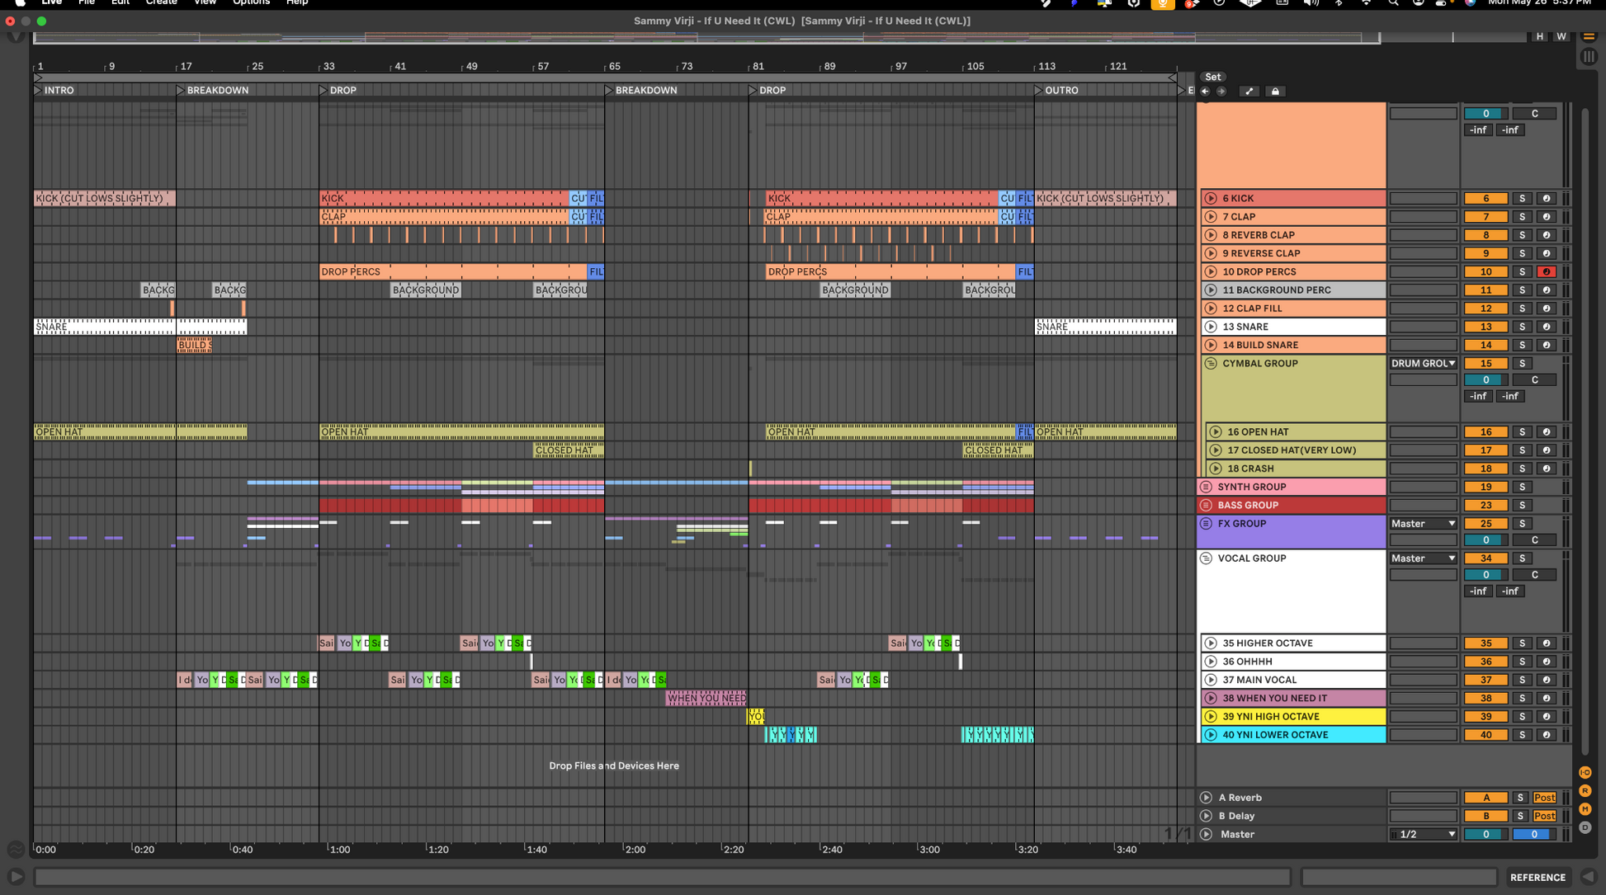Viewport: 1606px width, 895px height.
Task: Jump to next locator arrow
Action: point(1221,92)
